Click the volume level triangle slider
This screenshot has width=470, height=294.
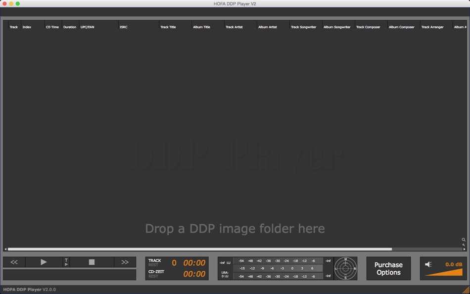tap(444, 272)
